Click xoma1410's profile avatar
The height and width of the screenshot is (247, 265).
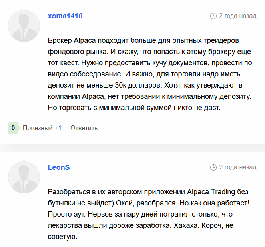(24, 26)
